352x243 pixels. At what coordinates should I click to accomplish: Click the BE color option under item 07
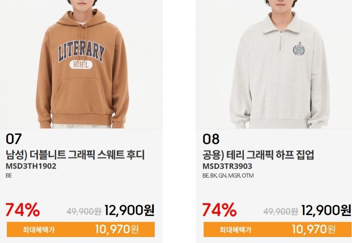point(9,176)
